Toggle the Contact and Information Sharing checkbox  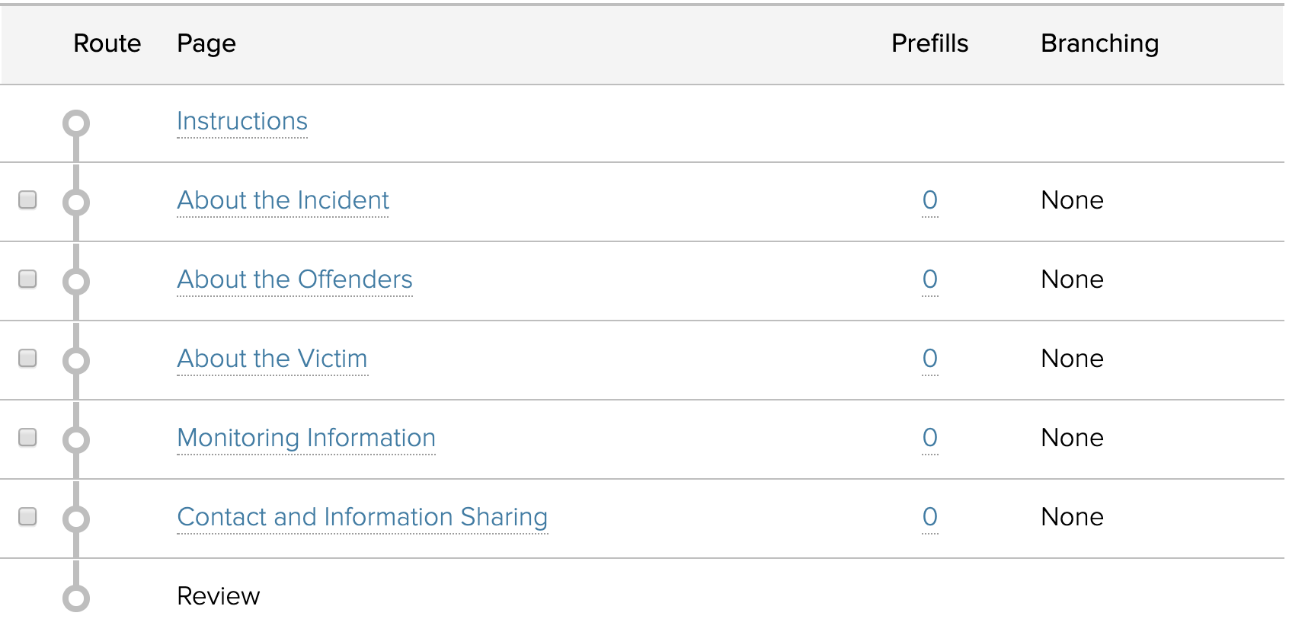27,516
